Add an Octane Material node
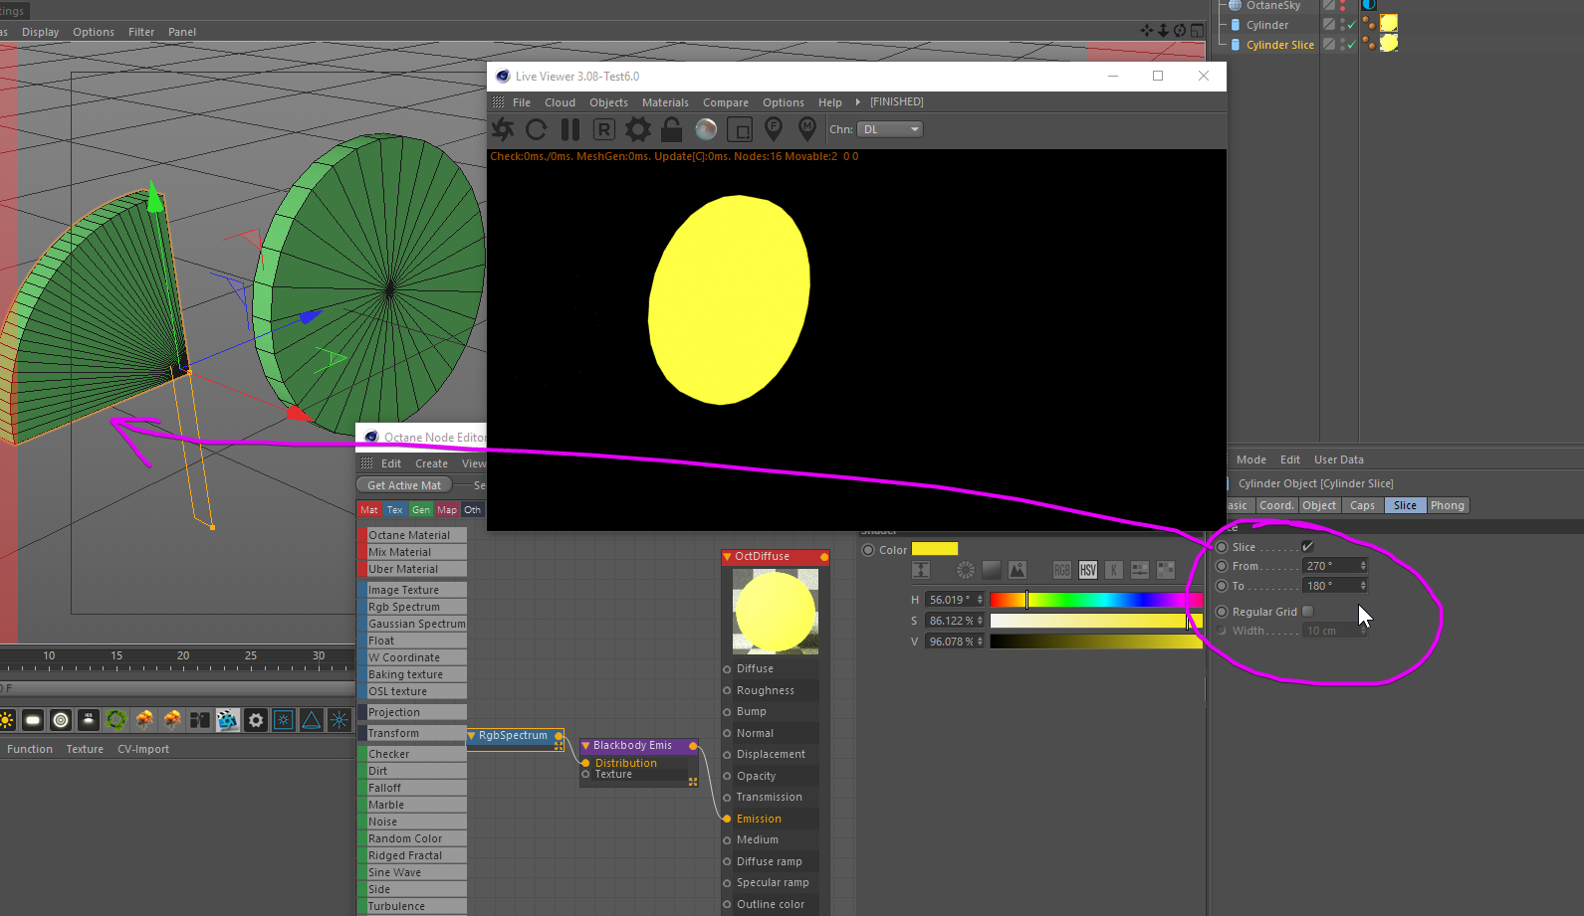 pyautogui.click(x=412, y=535)
